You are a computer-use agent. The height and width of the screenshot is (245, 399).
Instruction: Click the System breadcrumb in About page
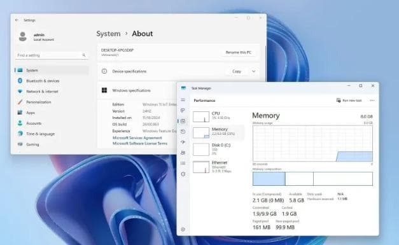[x=108, y=34]
